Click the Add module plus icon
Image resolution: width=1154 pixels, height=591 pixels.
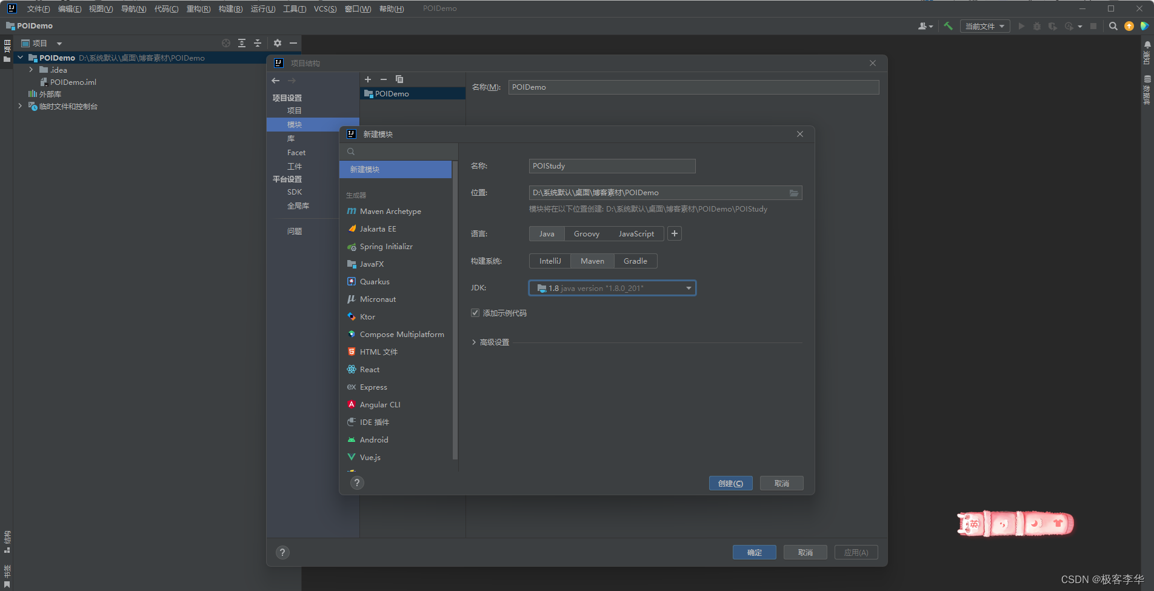click(x=368, y=79)
